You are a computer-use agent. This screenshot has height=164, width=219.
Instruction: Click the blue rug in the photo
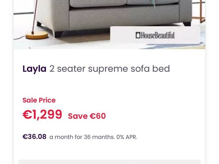pyautogui.click(x=173, y=46)
